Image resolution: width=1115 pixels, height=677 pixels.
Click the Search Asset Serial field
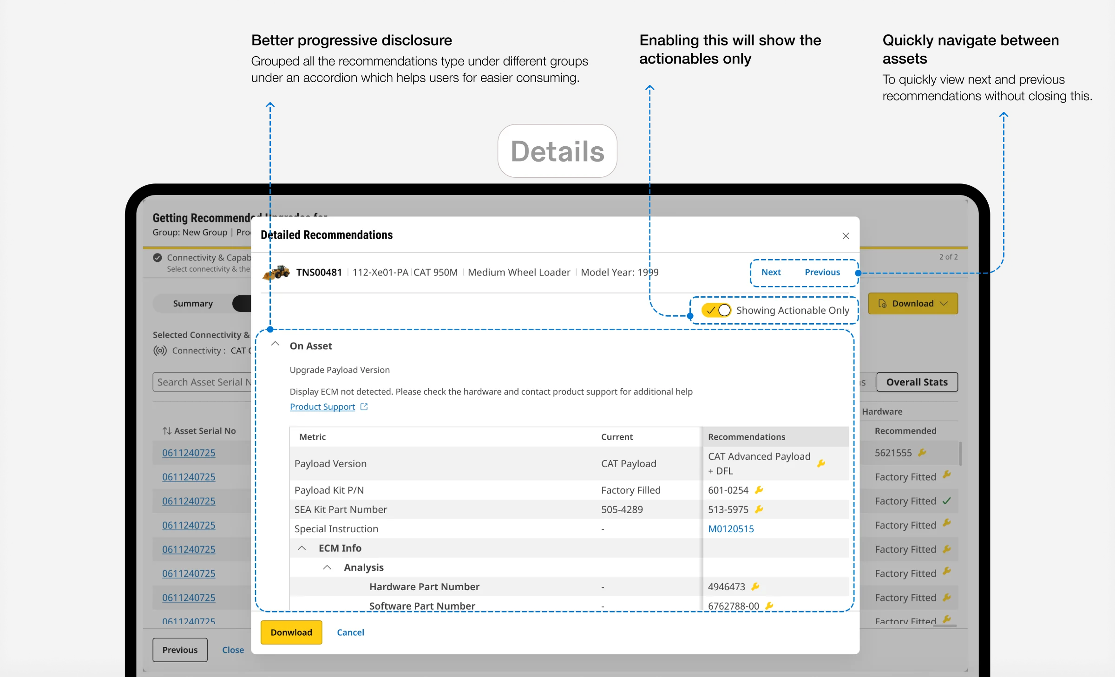coord(202,382)
